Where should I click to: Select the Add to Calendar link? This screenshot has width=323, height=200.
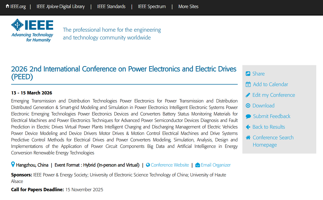click(x=270, y=84)
